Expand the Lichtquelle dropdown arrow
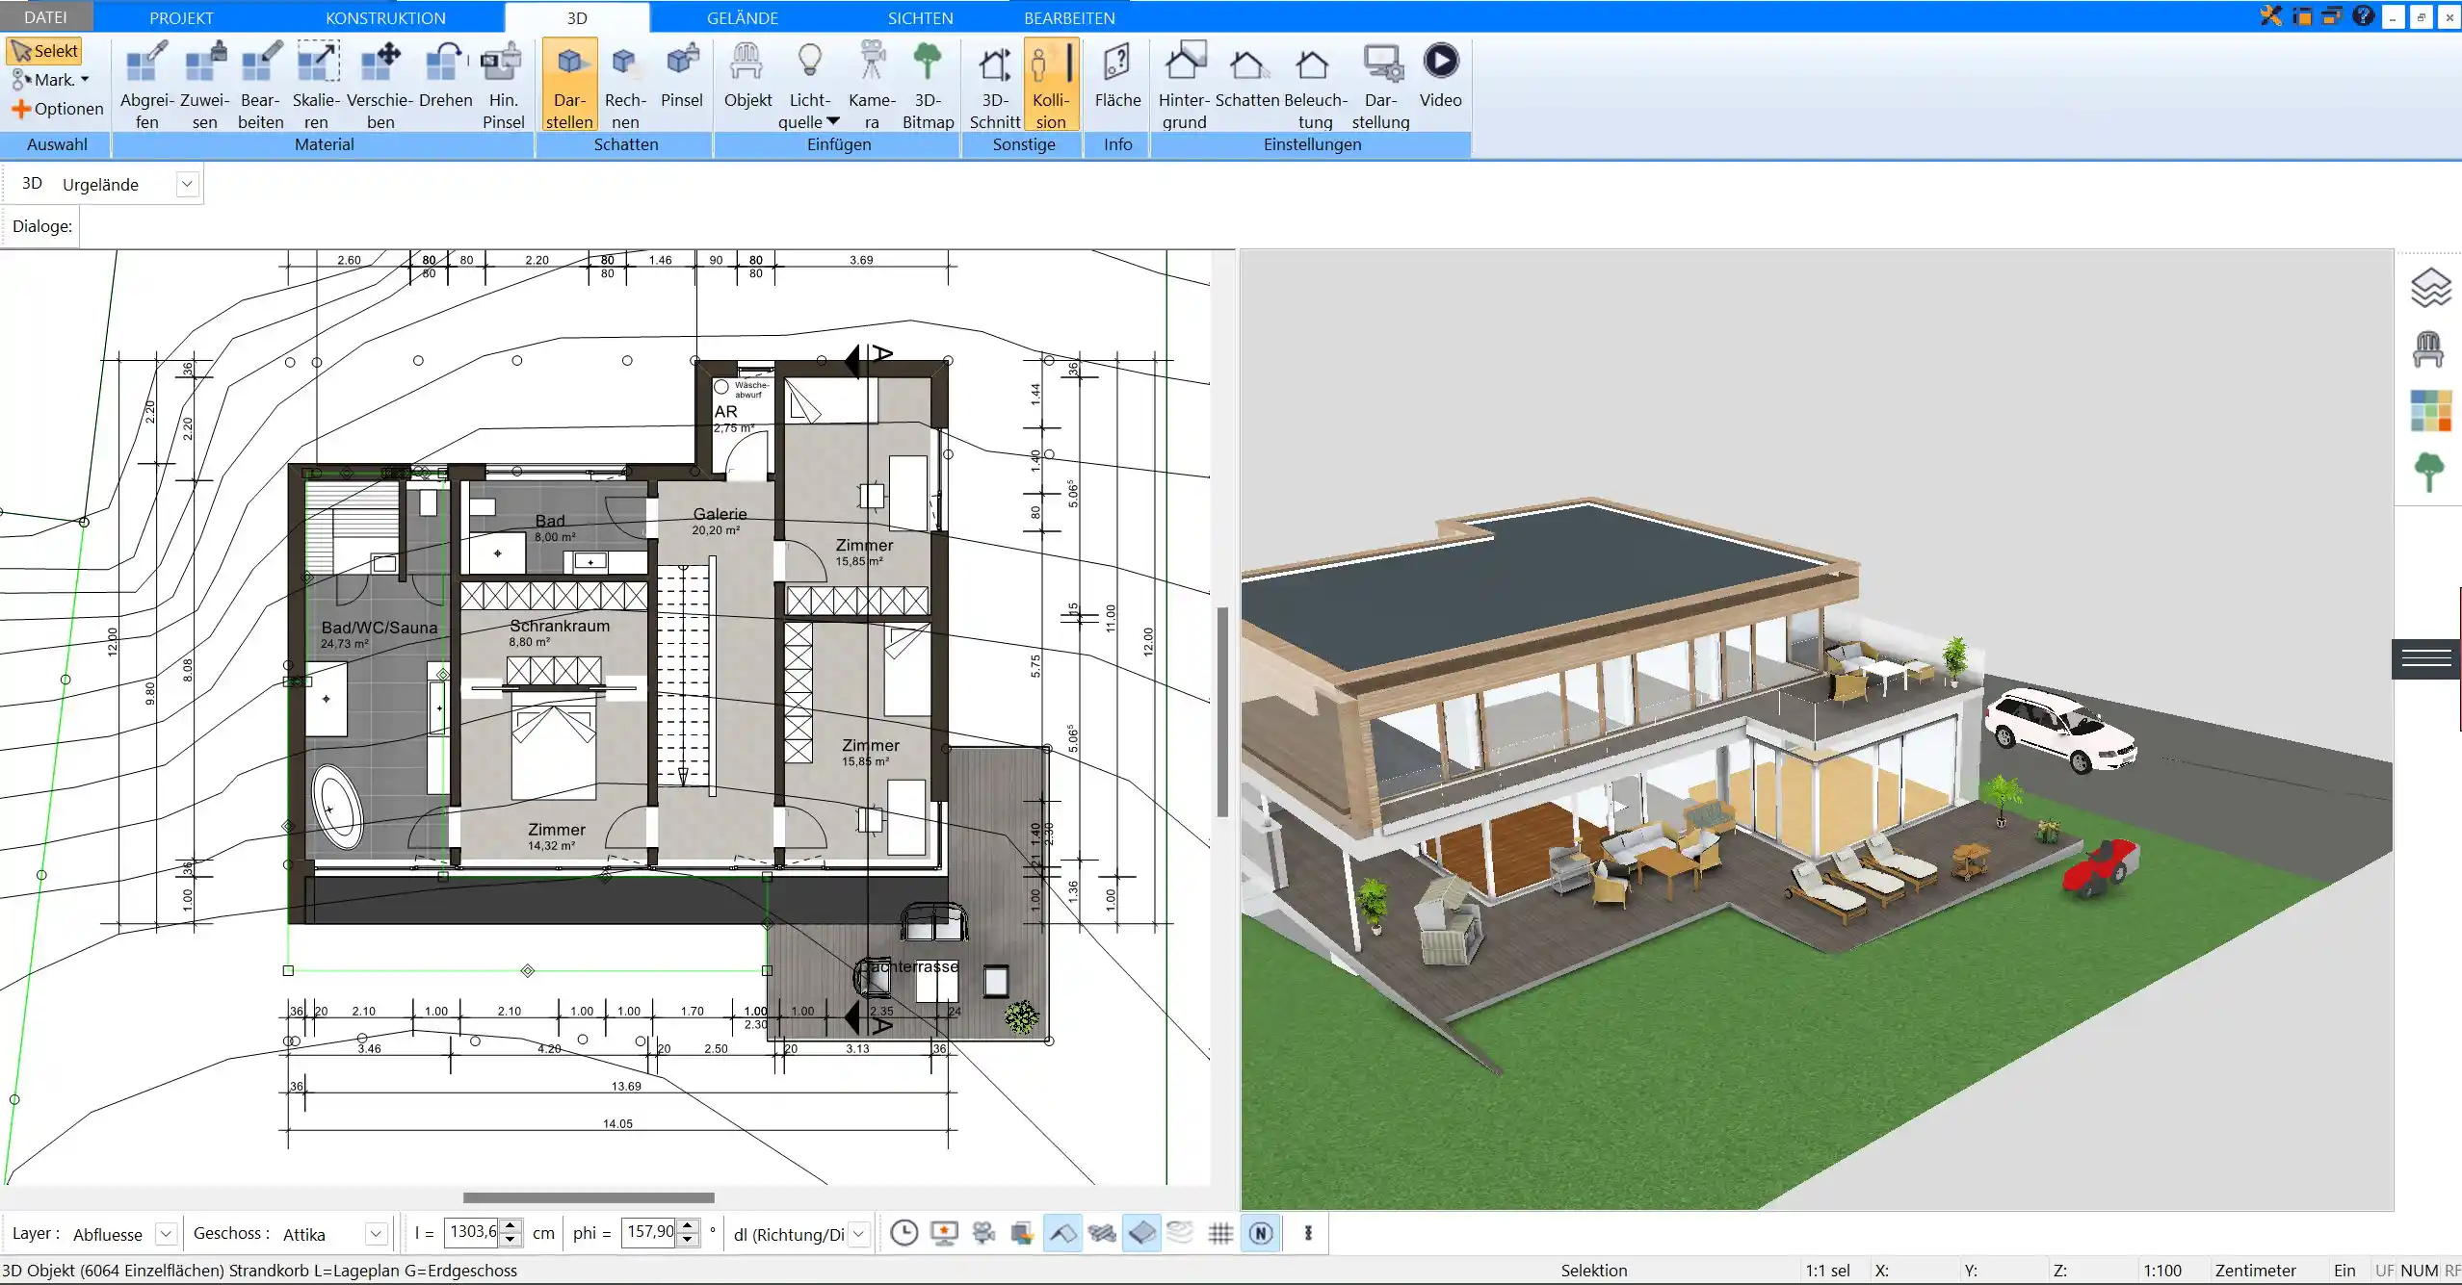Screen dimensions: 2462x1285 point(833,121)
